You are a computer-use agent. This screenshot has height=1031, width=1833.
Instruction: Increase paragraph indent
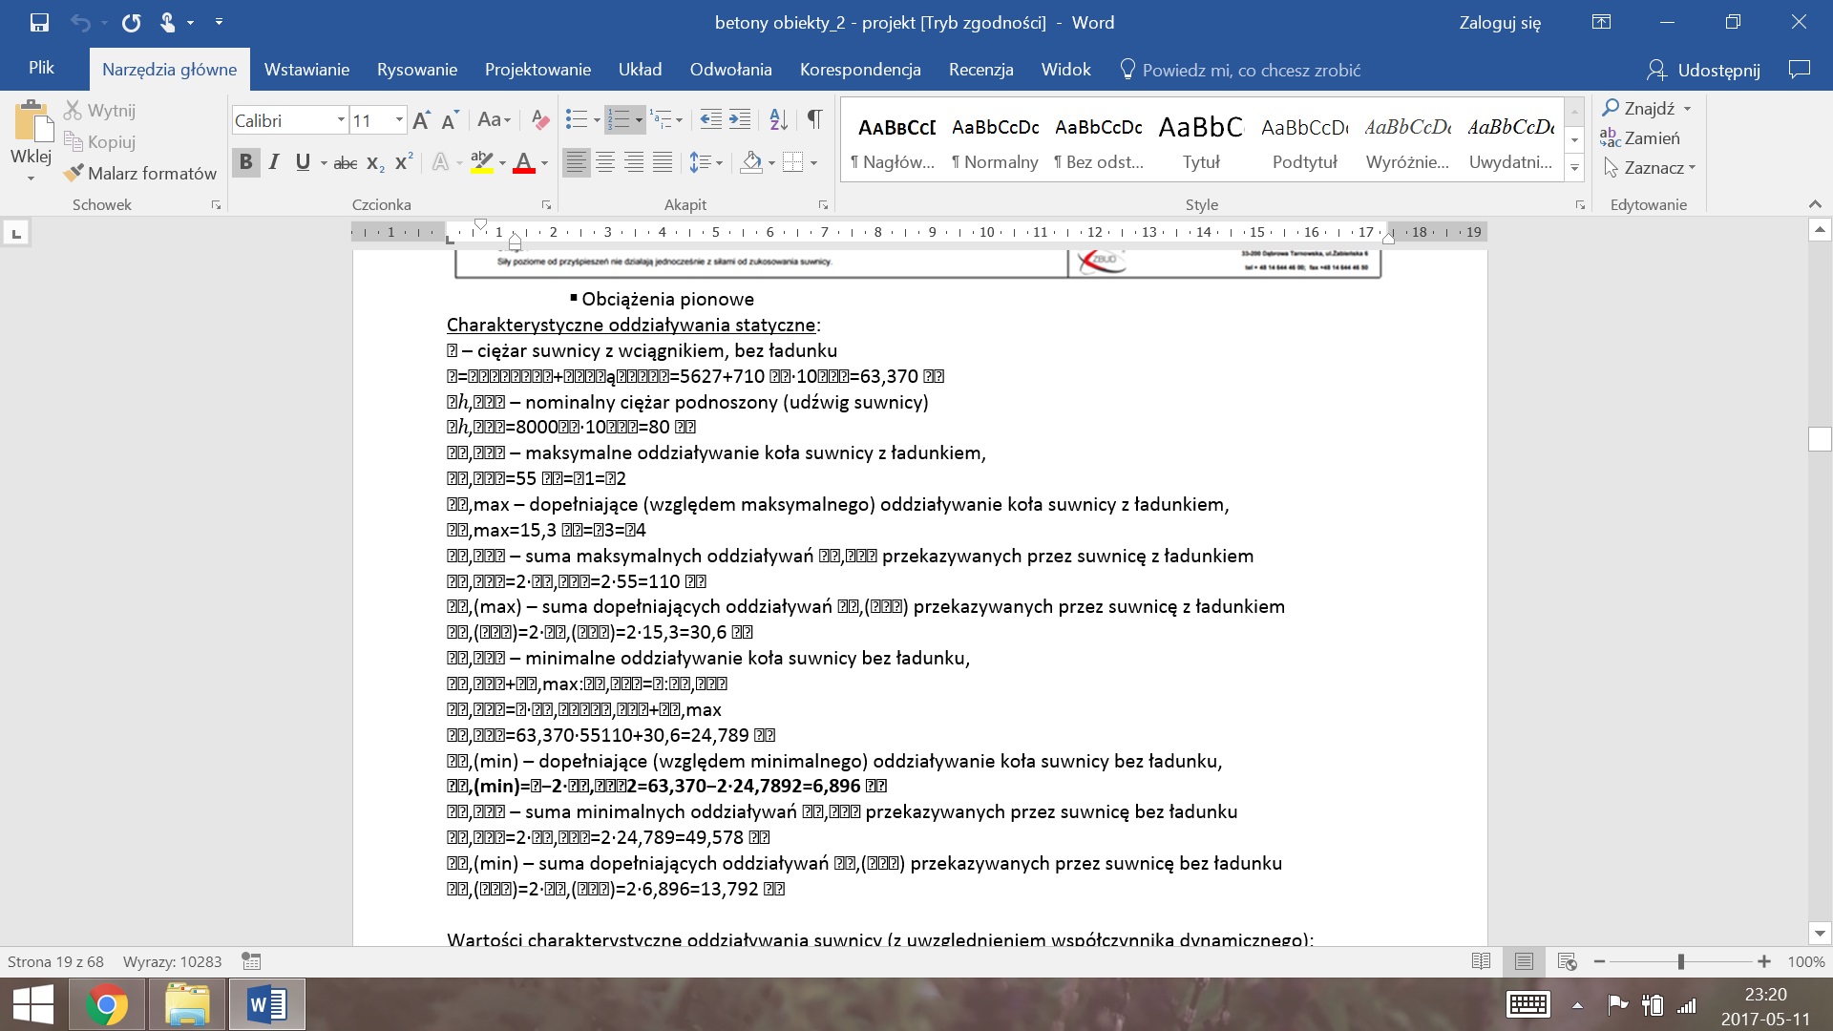pyautogui.click(x=740, y=119)
